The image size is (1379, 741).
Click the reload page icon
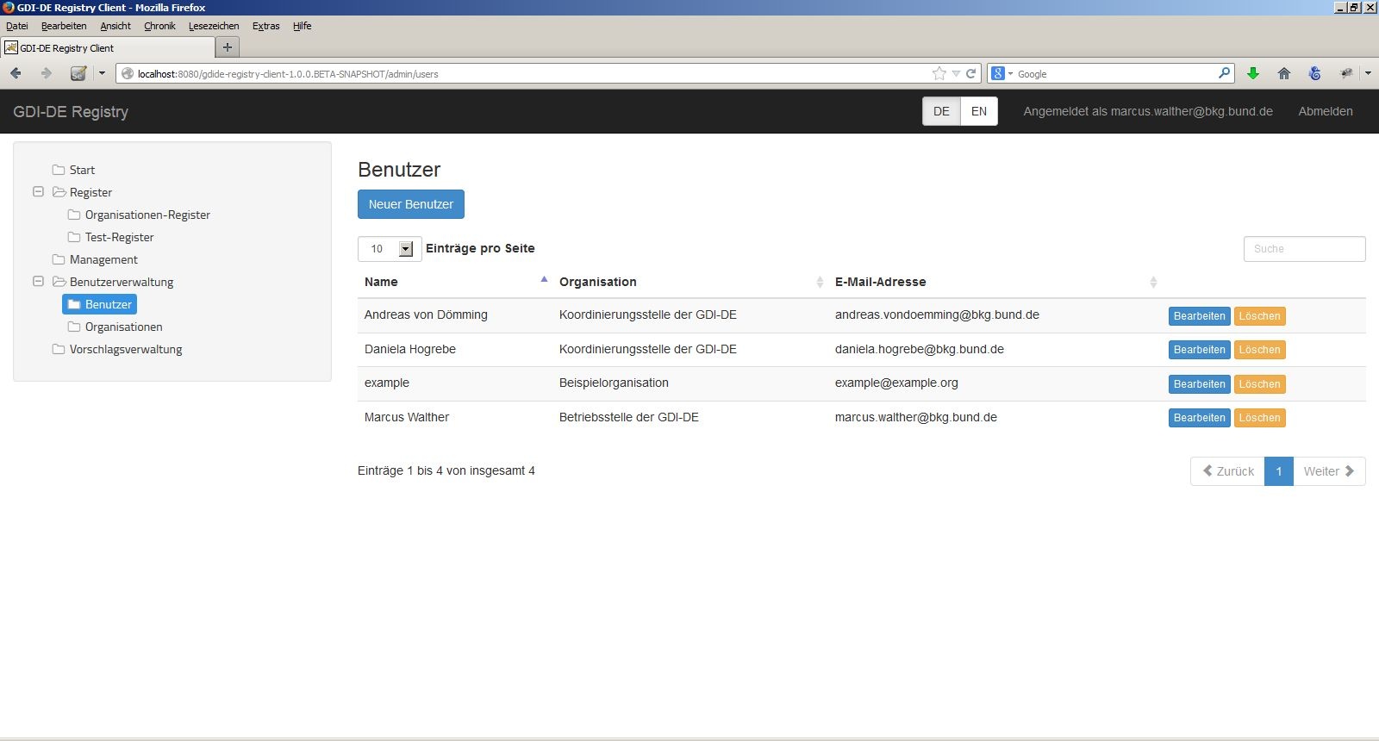[x=970, y=73]
